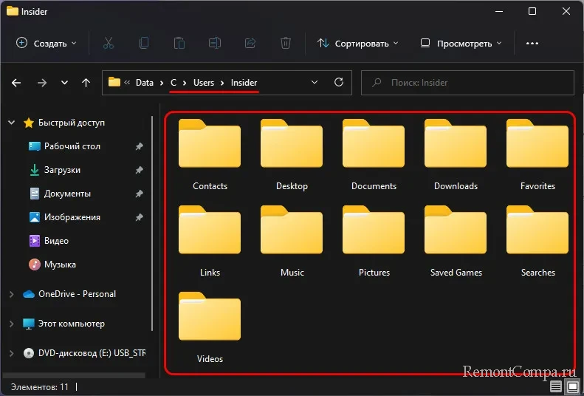The image size is (584, 396).
Task: Open the three-dots more options menu
Action: pyautogui.click(x=532, y=44)
